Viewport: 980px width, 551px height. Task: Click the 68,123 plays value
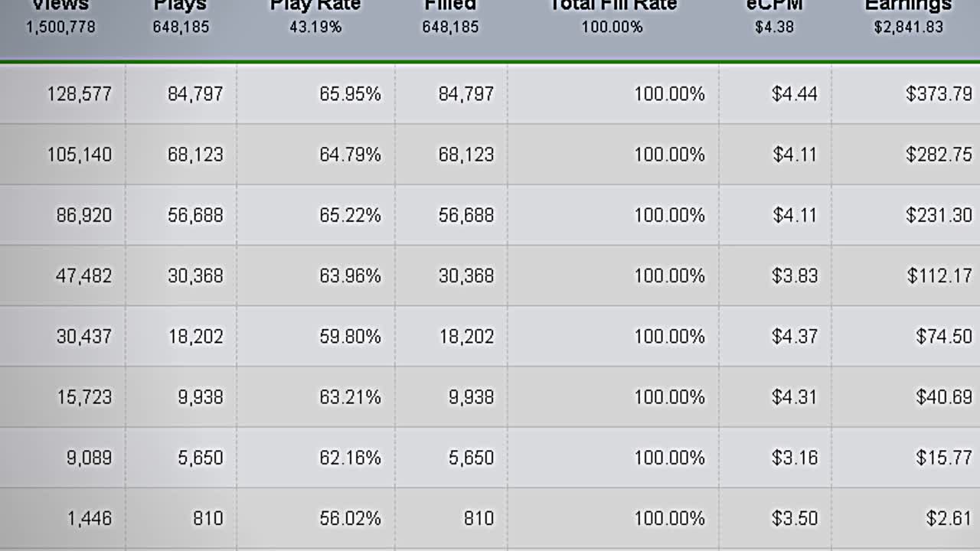click(195, 155)
